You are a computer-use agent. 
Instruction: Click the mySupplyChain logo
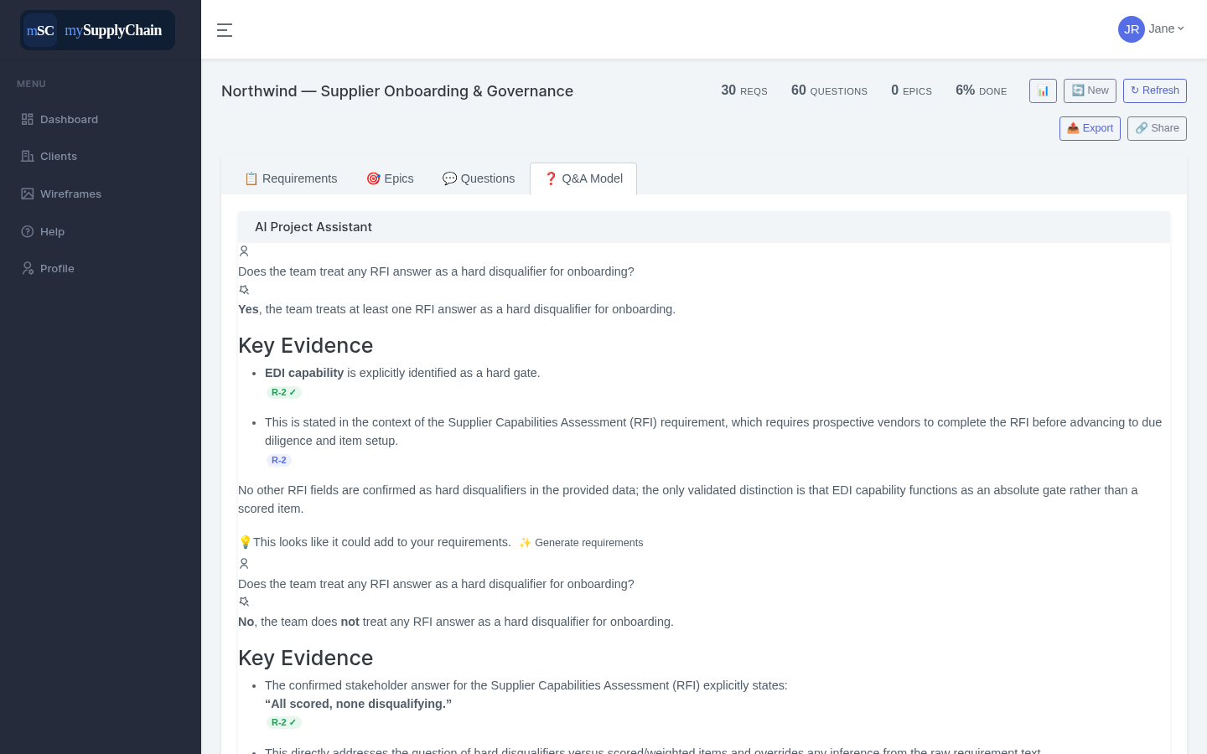point(98,30)
